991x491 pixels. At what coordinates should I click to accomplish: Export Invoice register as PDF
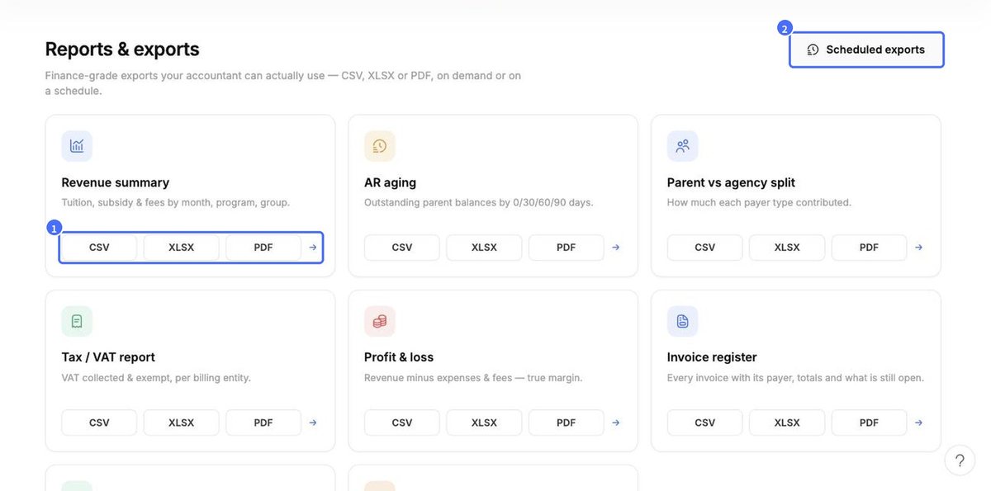point(869,423)
